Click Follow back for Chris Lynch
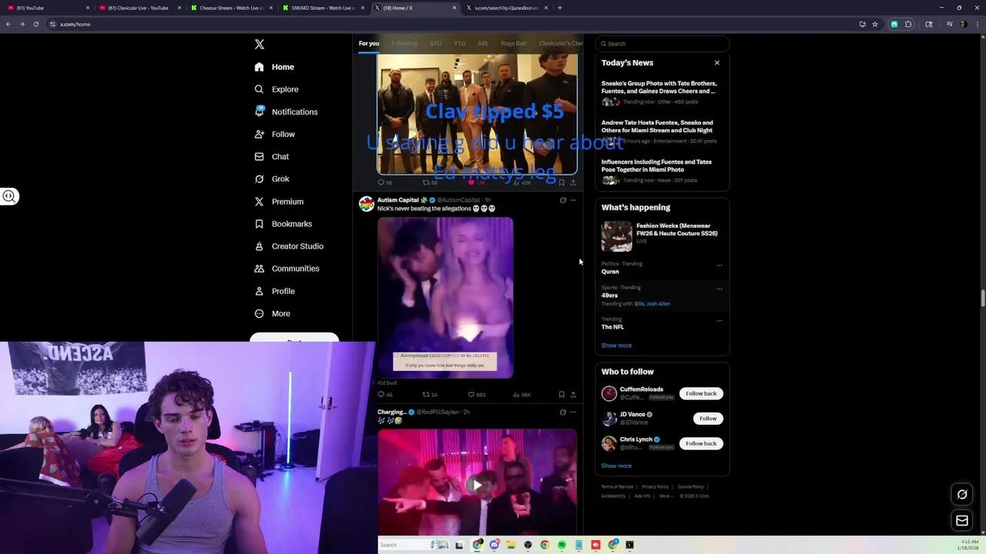The width and height of the screenshot is (986, 554). pos(701,443)
